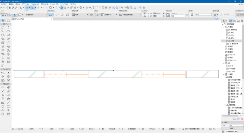Select the Marquee tool
Image resolution: width=244 pixels, height=133 pixels.
[8, 21]
